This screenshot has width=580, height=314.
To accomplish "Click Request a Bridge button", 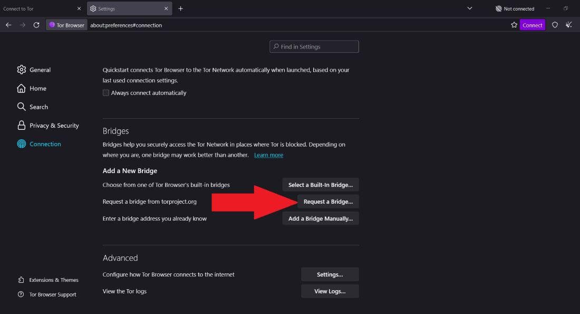I will point(328,202).
